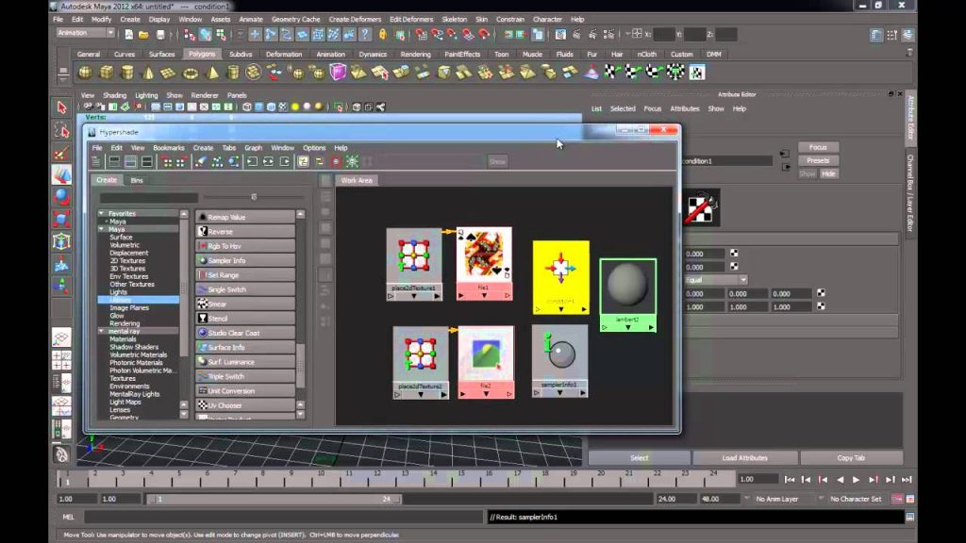Select the file1 node thumbnail
Screen dimensions: 966x543
click(484, 255)
